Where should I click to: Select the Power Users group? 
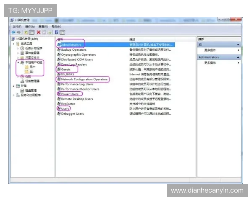tap(70, 94)
